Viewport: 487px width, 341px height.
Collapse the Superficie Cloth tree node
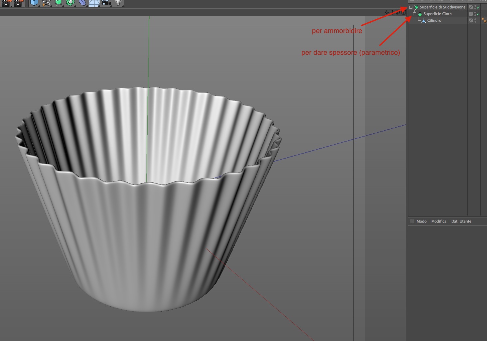pyautogui.click(x=415, y=14)
